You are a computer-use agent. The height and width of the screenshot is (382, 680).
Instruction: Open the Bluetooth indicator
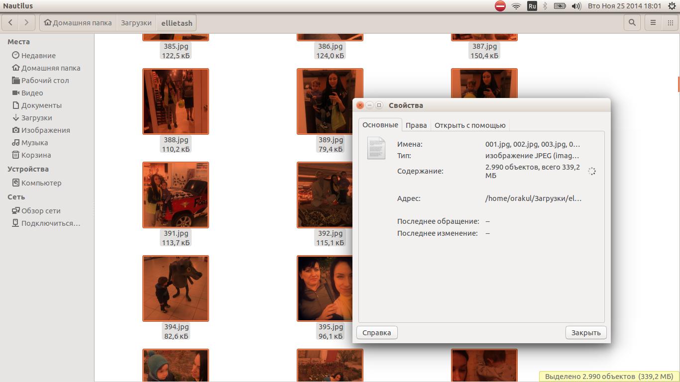pyautogui.click(x=545, y=6)
